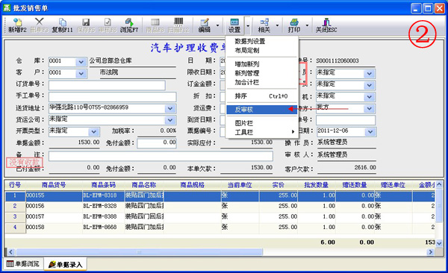Sort by the 商品货号 column header
The image size is (448, 273).
click(54, 185)
